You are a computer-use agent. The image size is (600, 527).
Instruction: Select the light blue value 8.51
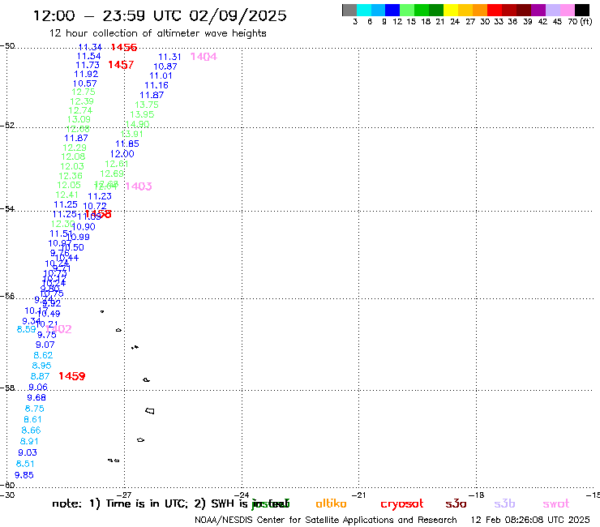pyautogui.click(x=25, y=464)
